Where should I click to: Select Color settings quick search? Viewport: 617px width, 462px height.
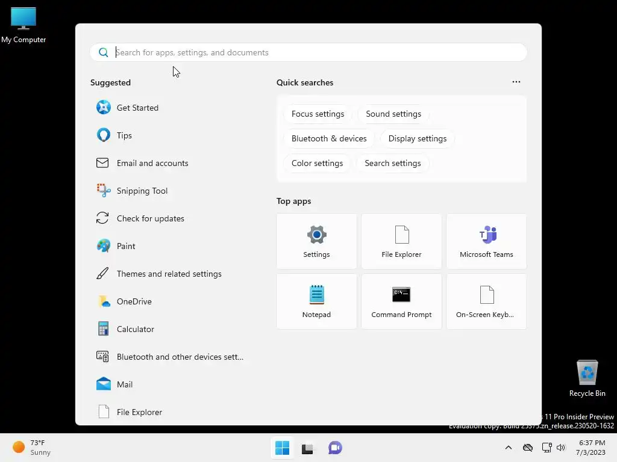coord(317,164)
